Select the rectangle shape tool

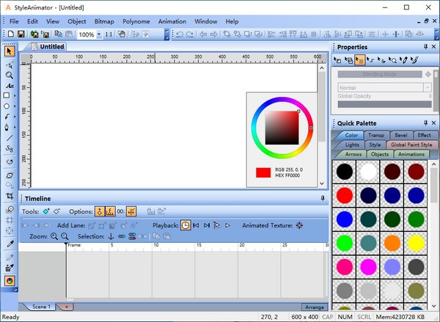(7, 95)
